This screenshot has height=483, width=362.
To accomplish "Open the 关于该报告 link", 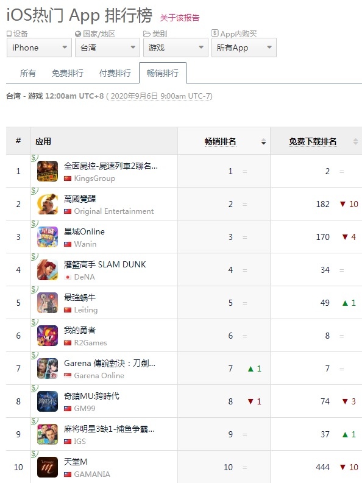I will click(180, 18).
